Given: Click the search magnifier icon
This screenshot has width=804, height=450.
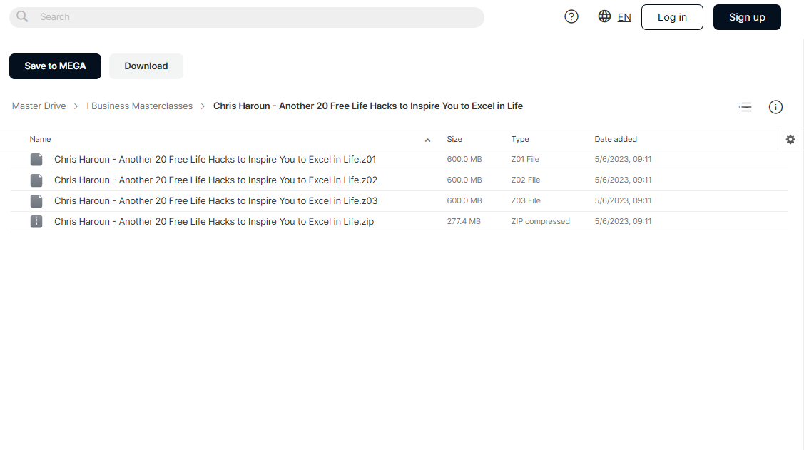Looking at the screenshot, I should click(x=22, y=16).
